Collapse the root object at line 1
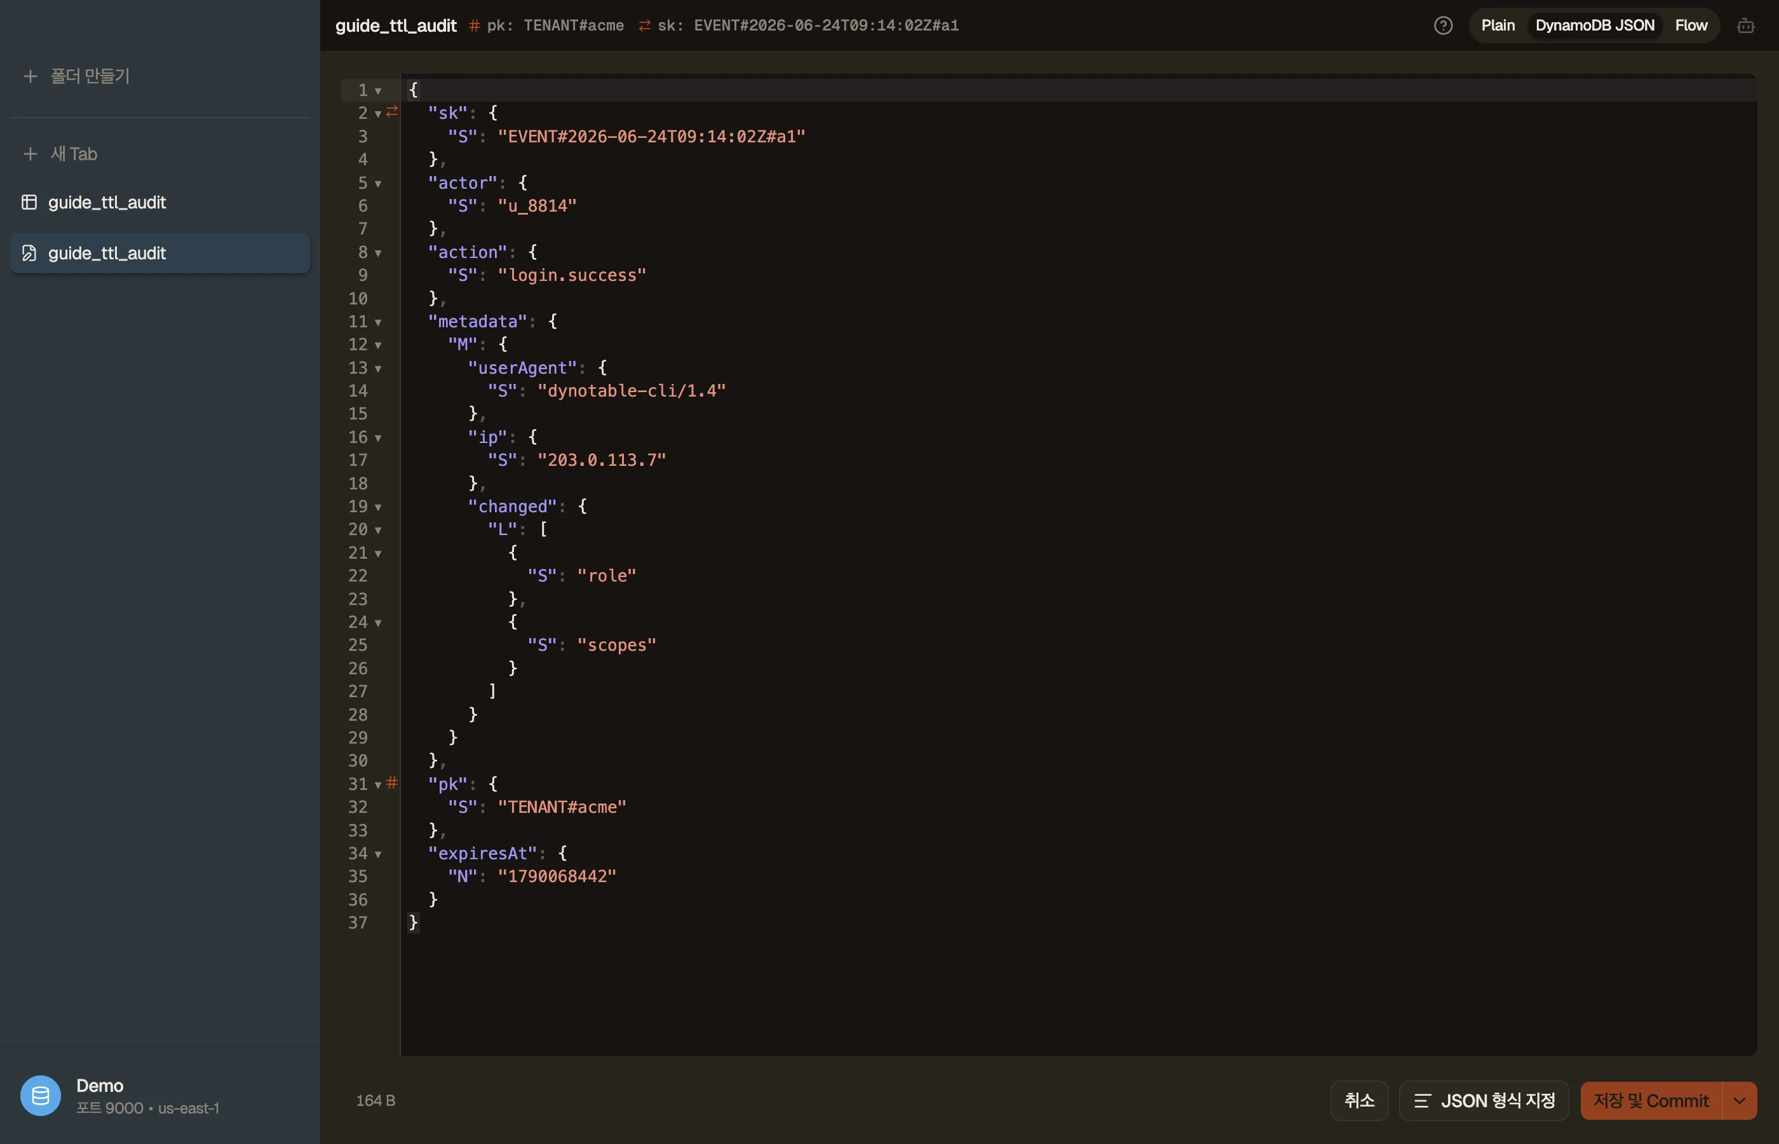 coord(378,91)
